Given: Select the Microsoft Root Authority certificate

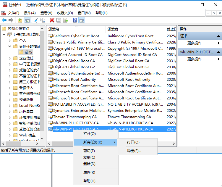Looking at the screenshot, I should pos(74,80).
